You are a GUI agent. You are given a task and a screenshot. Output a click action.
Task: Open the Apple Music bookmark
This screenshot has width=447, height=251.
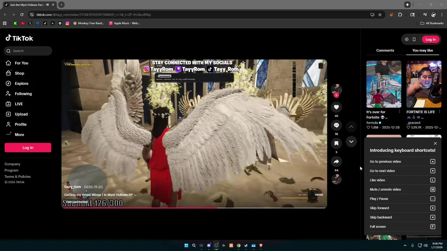(124, 23)
